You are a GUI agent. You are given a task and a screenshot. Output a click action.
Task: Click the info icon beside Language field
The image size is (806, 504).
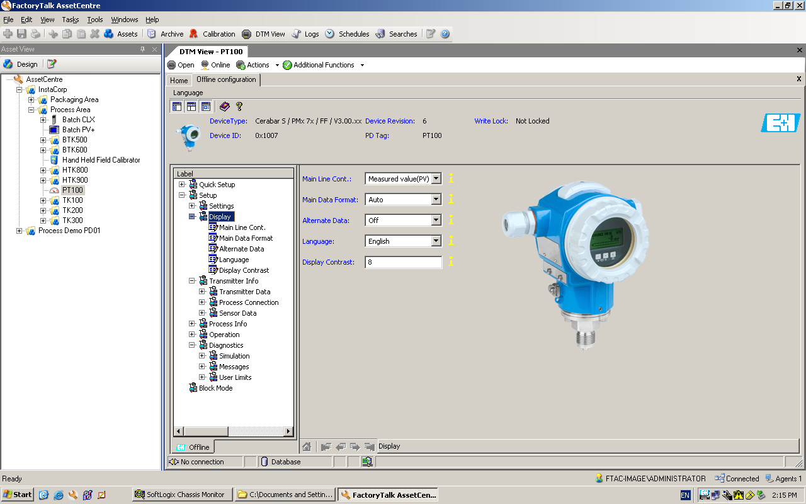451,241
